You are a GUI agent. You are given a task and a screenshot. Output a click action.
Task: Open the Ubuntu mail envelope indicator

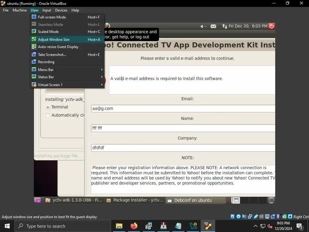pos(213,26)
